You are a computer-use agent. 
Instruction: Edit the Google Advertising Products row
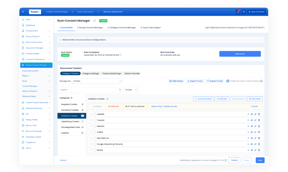tap(255, 144)
